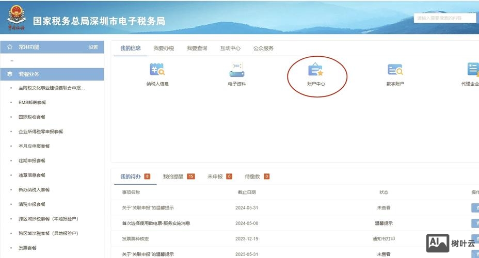Click the 套餐业务 section header
The width and height of the screenshot is (479, 258).
(x=52, y=74)
